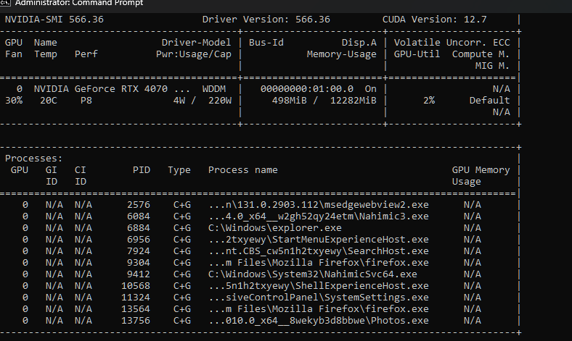Click the 'Processes:' heading
The image size is (572, 341).
tap(33, 159)
